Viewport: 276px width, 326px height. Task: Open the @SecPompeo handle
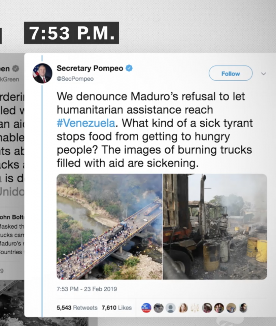(75, 79)
